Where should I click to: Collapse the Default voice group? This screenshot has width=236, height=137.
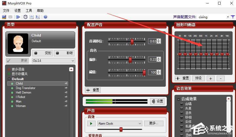pyautogui.click(x=9, y=79)
